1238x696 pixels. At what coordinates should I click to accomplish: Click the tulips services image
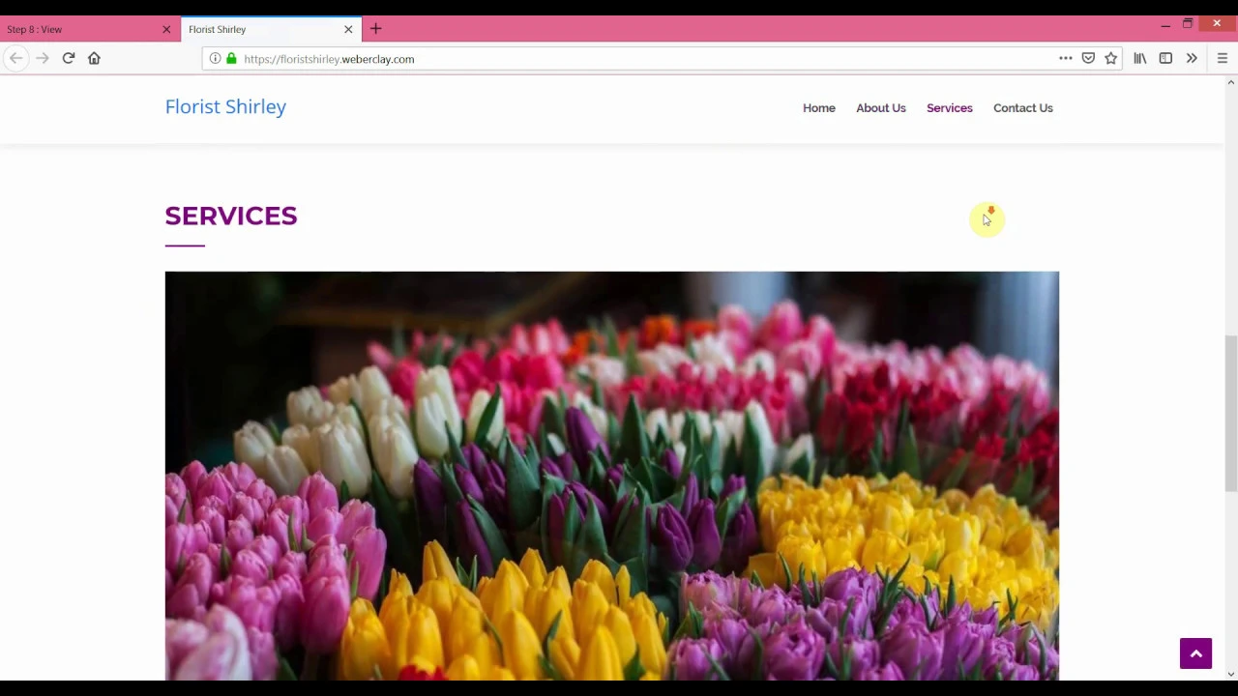(612, 476)
